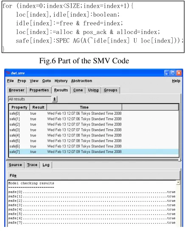Open the Log tab
The height and width of the screenshot is (232, 185).
pos(46,165)
